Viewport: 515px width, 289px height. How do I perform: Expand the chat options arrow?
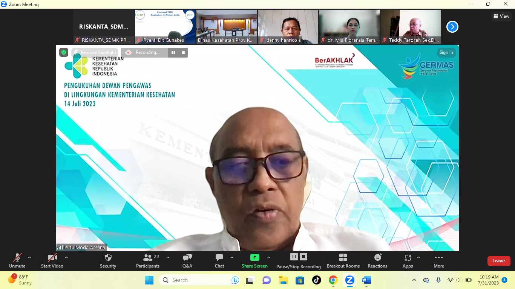[x=232, y=258]
